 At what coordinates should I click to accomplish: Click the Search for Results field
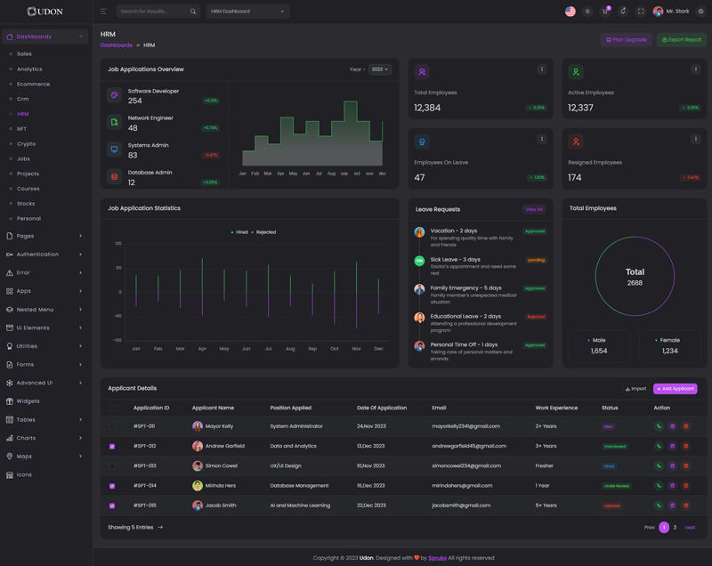click(x=153, y=12)
